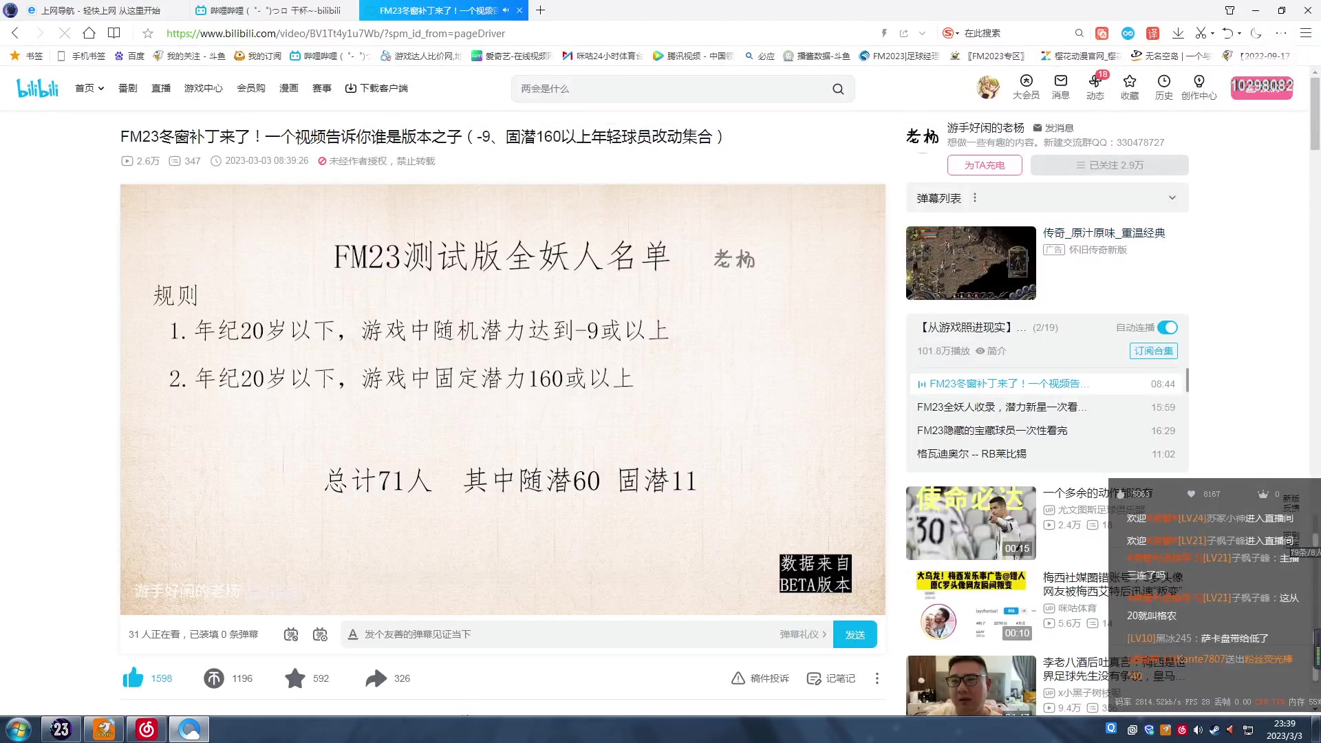Click 发消息 to message the uploader
The image size is (1321, 743).
1053,128
